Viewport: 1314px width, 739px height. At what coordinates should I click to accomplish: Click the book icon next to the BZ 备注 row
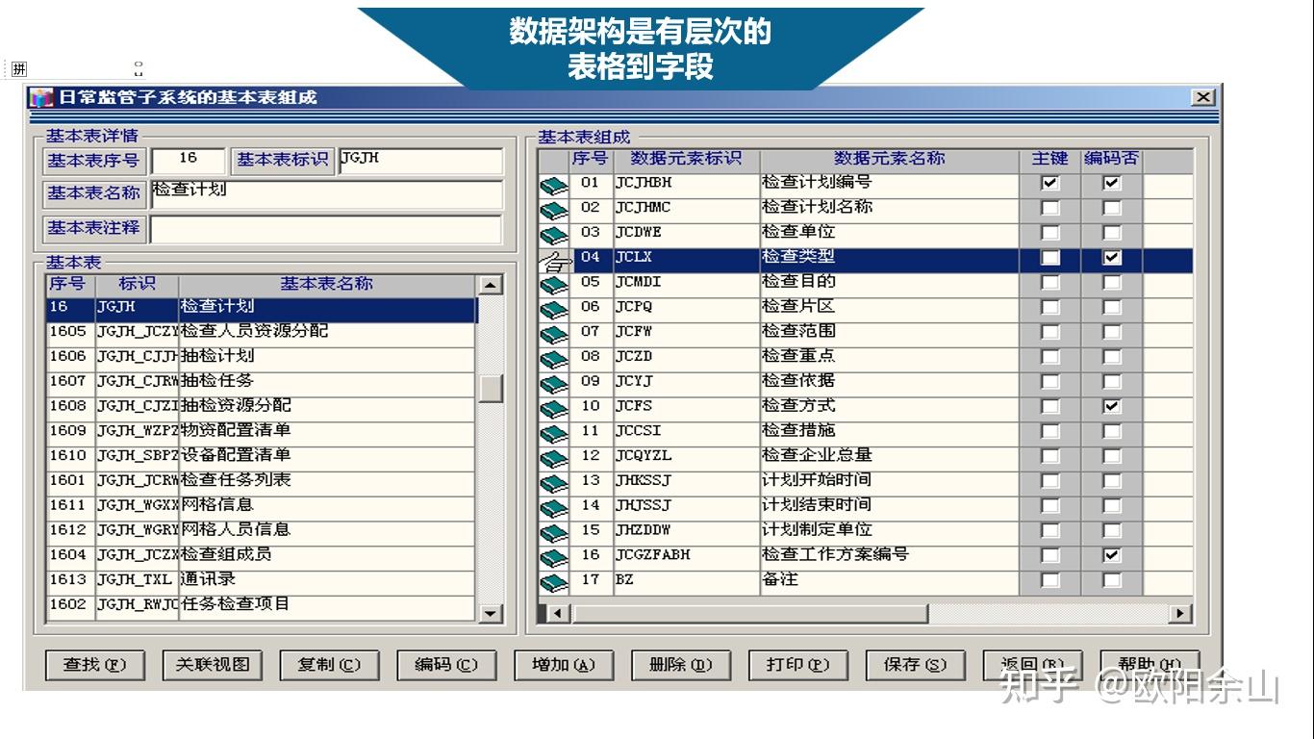coord(552,581)
